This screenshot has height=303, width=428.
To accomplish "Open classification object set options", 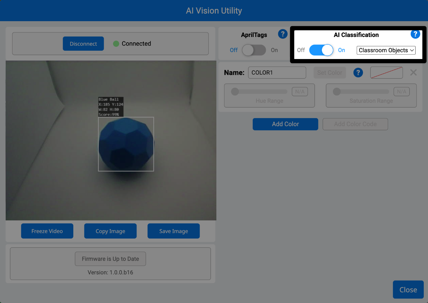I will [x=386, y=50].
